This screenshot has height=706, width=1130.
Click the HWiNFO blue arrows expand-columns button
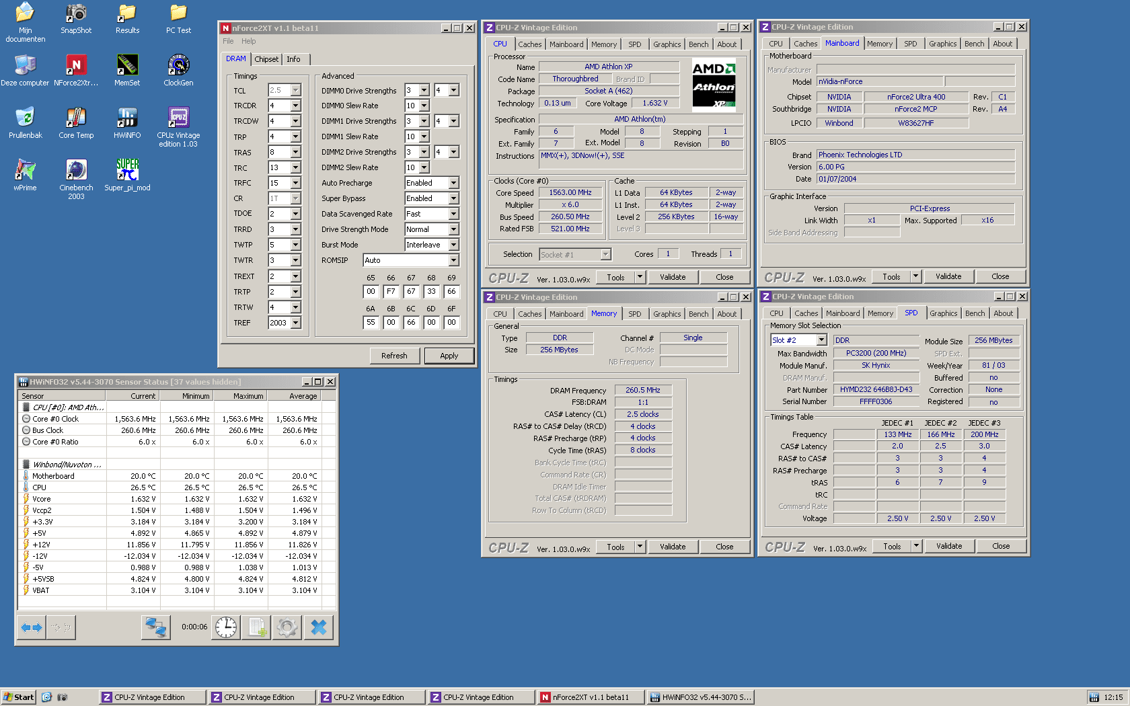[32, 627]
